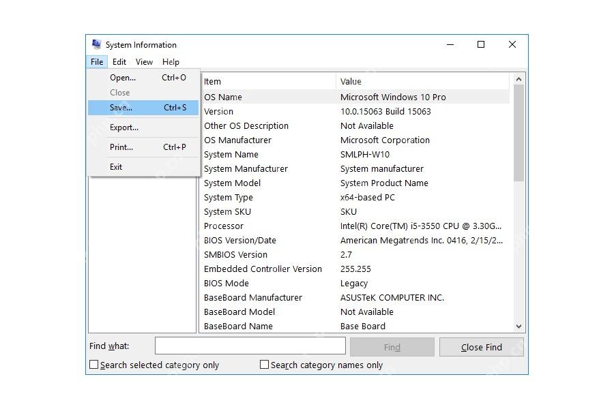
Task: Click the System Product Name value
Action: click(x=384, y=183)
